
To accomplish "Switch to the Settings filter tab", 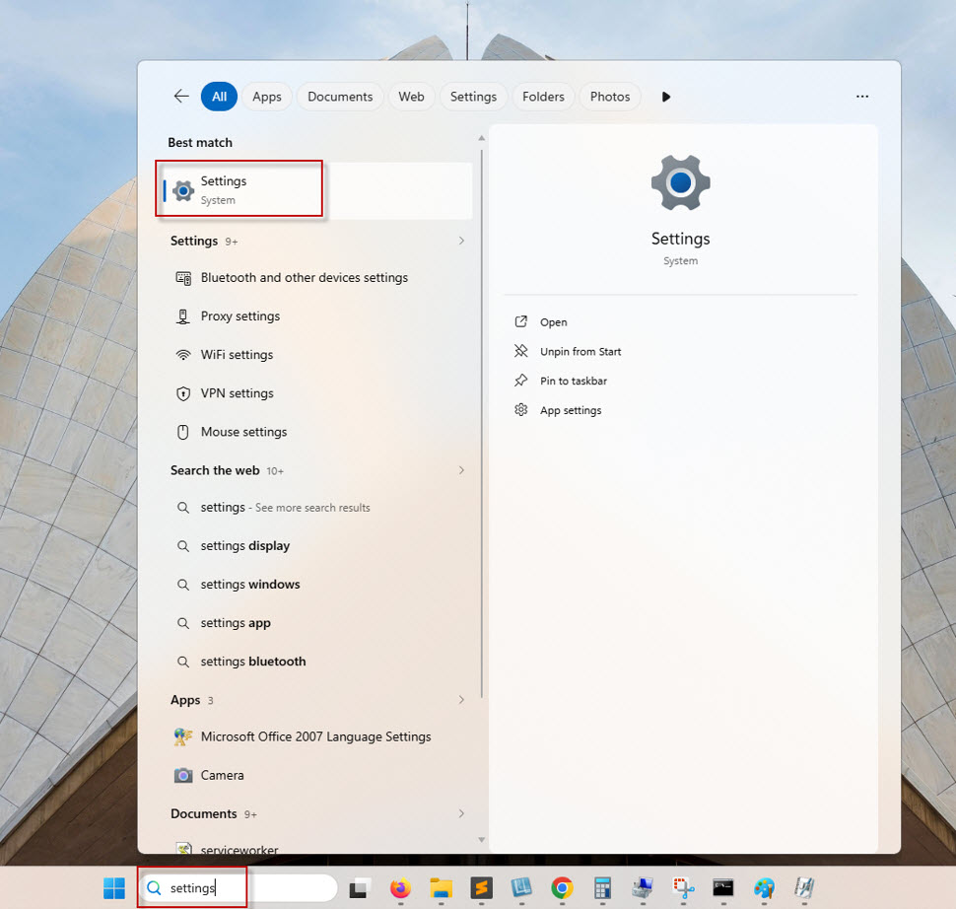I will (473, 97).
